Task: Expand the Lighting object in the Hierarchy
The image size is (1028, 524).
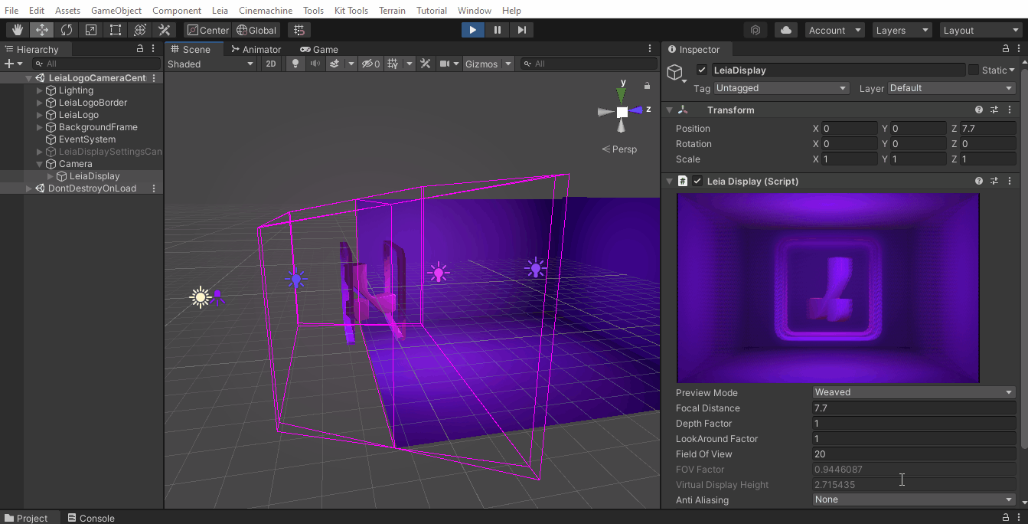Action: click(40, 90)
